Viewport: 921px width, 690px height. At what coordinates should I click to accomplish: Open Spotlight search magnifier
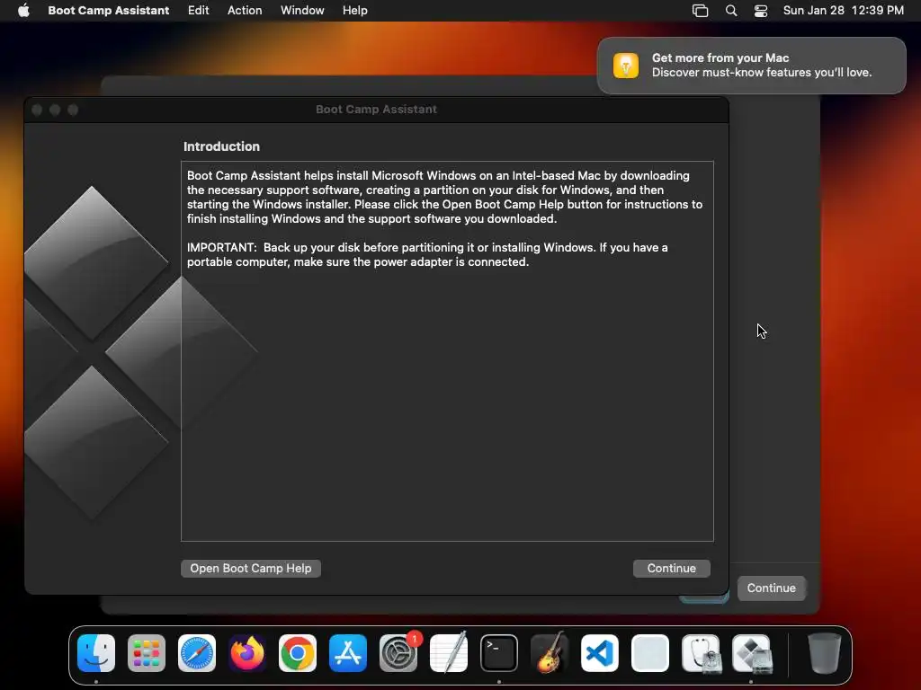(731, 11)
